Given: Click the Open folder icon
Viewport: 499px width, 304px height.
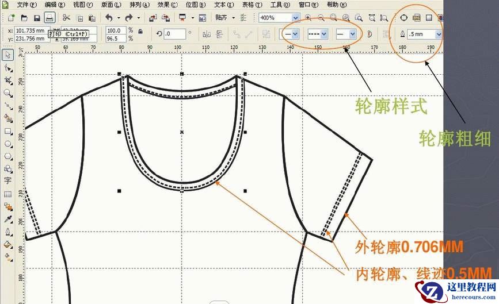Looking at the screenshot, I should pyautogui.click(x=24, y=18).
